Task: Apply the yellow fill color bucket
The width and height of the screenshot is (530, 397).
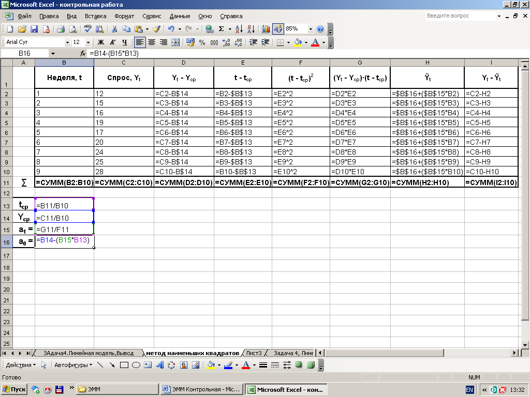Action: pyautogui.click(x=298, y=42)
